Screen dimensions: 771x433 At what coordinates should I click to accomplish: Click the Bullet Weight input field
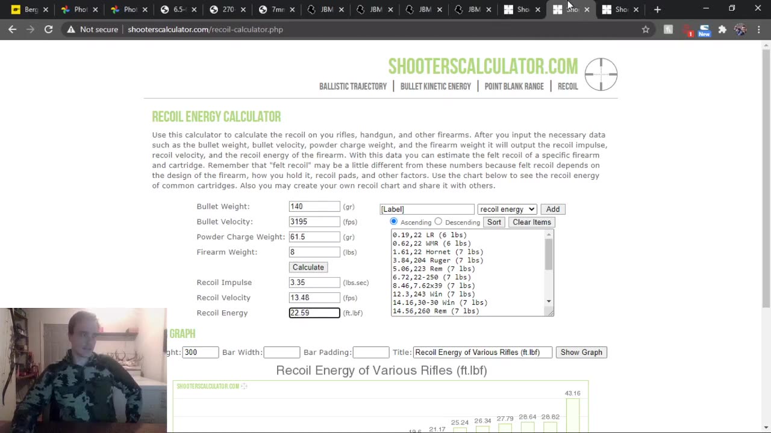(314, 206)
